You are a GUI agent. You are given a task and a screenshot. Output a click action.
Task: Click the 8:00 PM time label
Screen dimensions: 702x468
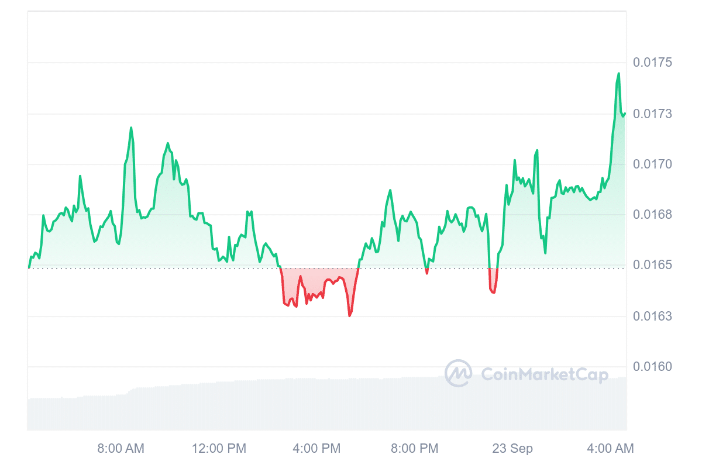(x=415, y=449)
